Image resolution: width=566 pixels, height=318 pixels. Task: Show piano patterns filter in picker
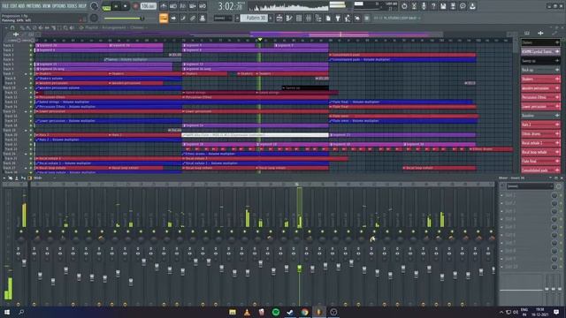(x=527, y=34)
